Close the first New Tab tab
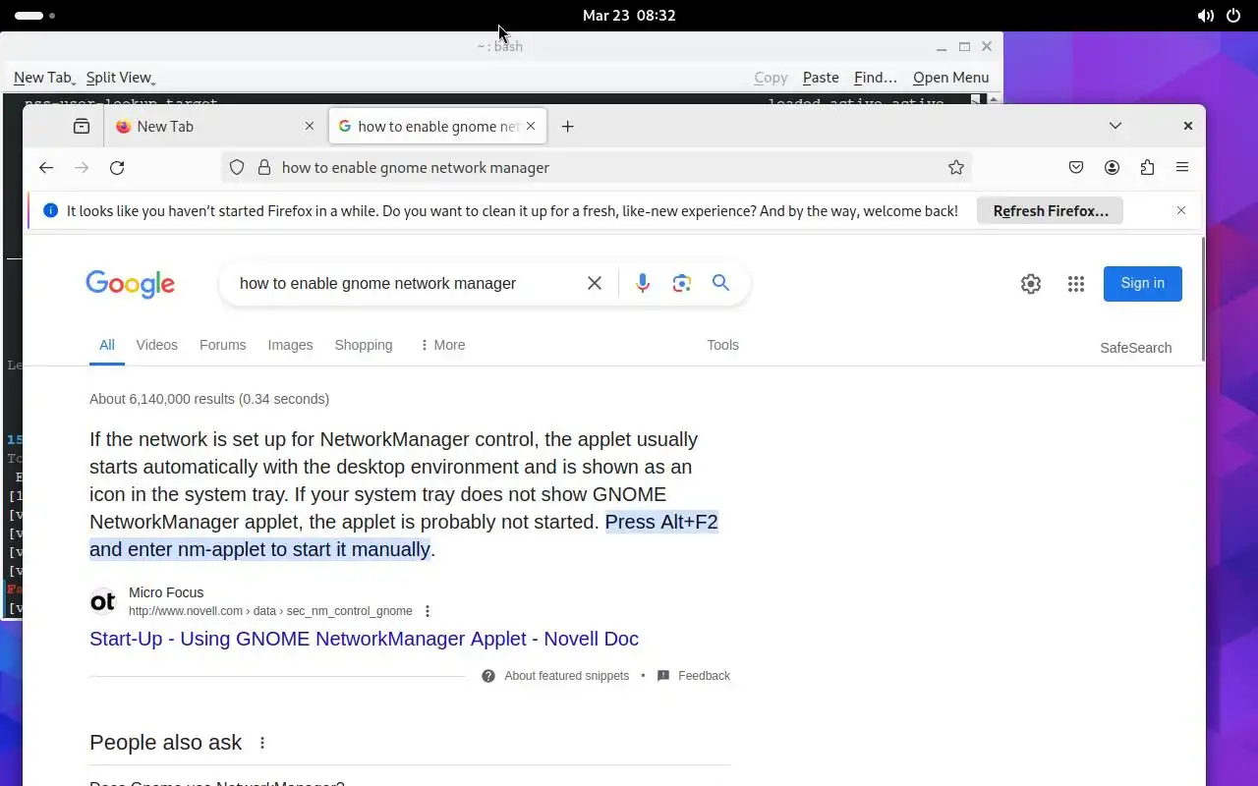 tap(310, 126)
